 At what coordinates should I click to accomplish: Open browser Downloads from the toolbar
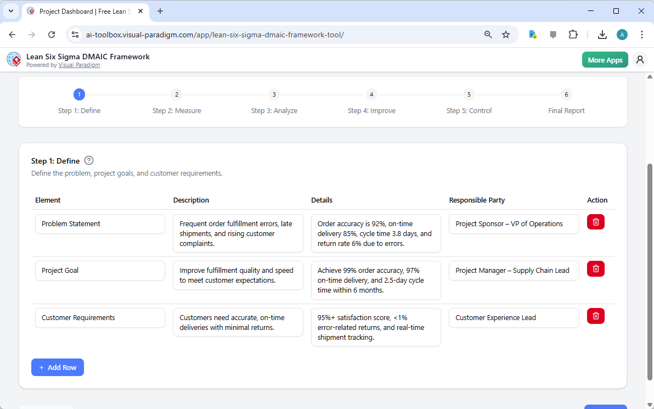[x=602, y=34]
